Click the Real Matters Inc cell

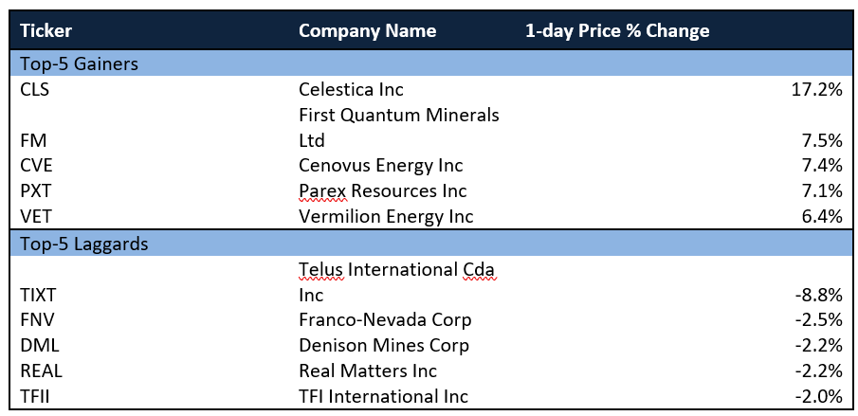(368, 371)
